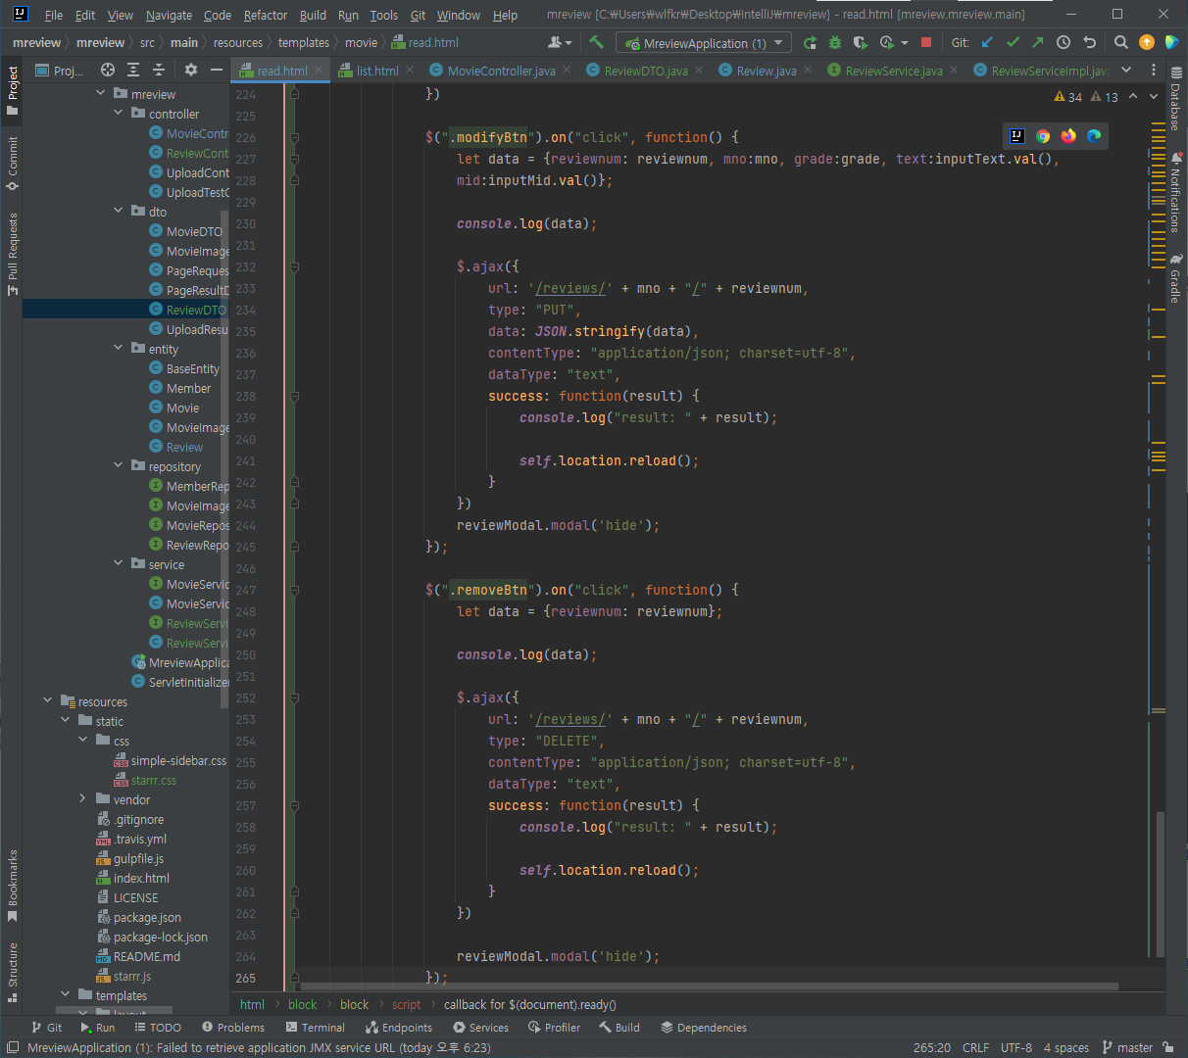1188x1058 pixels.
Task: Toggle the Project tool window stripe
Action: tap(13, 90)
